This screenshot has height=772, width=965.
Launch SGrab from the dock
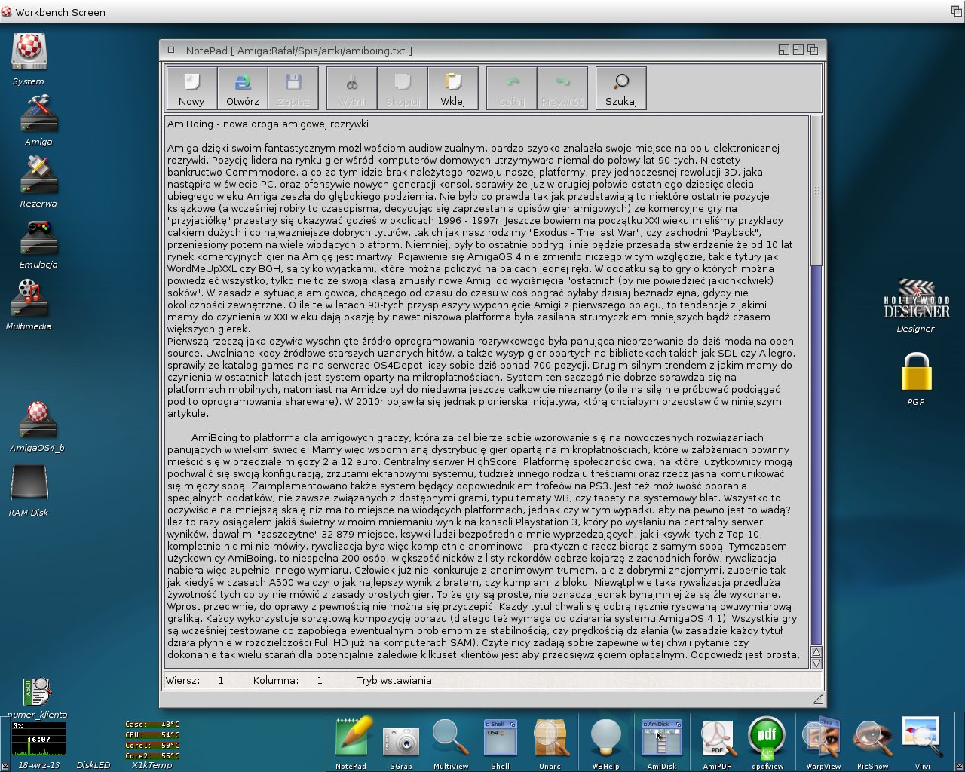(401, 746)
